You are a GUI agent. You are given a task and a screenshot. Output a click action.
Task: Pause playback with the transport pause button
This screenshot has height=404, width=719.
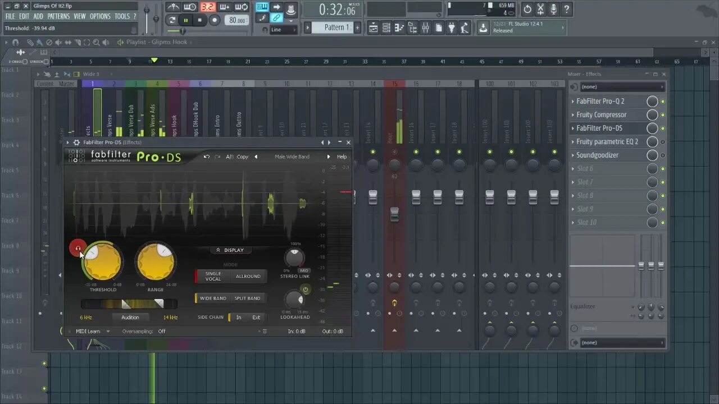point(186,20)
